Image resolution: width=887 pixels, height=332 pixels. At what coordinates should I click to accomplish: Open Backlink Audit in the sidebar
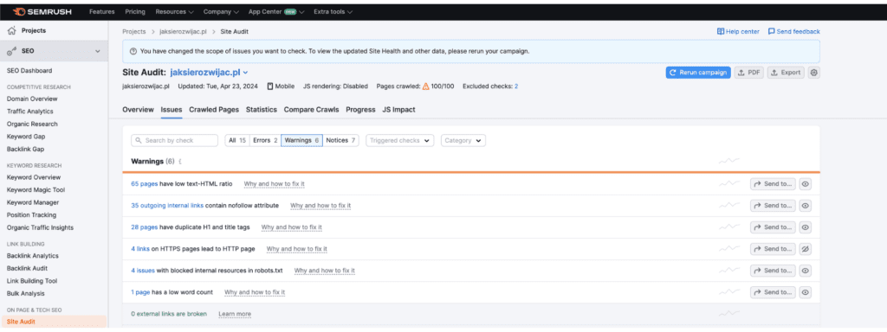[27, 268]
